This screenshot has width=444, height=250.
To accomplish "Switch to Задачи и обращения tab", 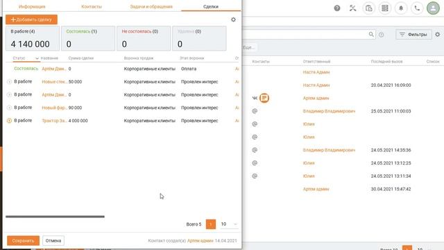I will point(151,6).
